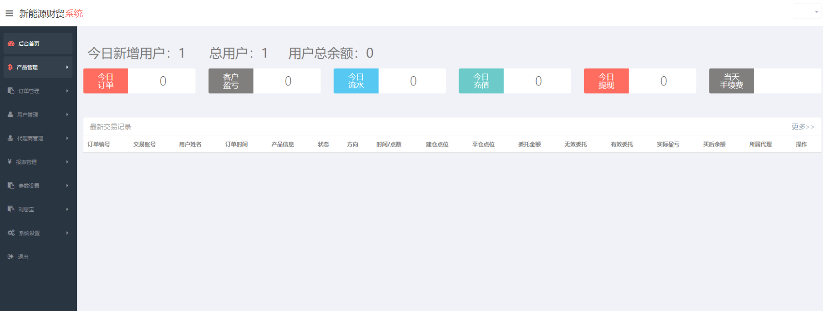
Task: Click the 新能源财贸系统 title
Action: click(51, 13)
